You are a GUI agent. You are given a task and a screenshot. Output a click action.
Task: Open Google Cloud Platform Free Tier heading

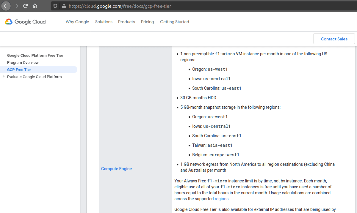pyautogui.click(x=35, y=55)
